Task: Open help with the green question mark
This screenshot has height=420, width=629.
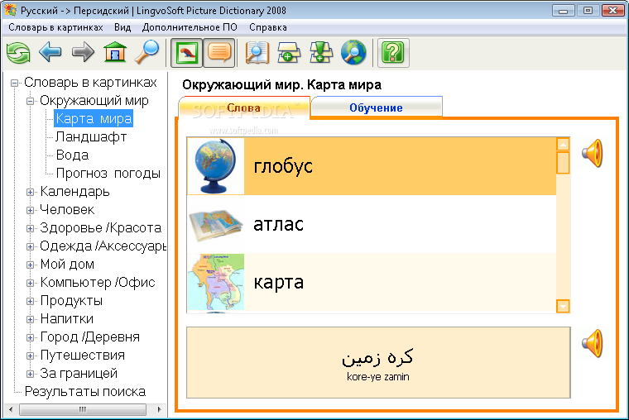Action: coord(393,53)
